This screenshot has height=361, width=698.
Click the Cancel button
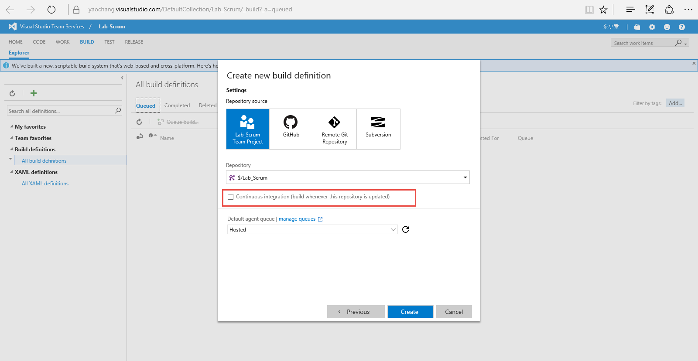pyautogui.click(x=454, y=312)
